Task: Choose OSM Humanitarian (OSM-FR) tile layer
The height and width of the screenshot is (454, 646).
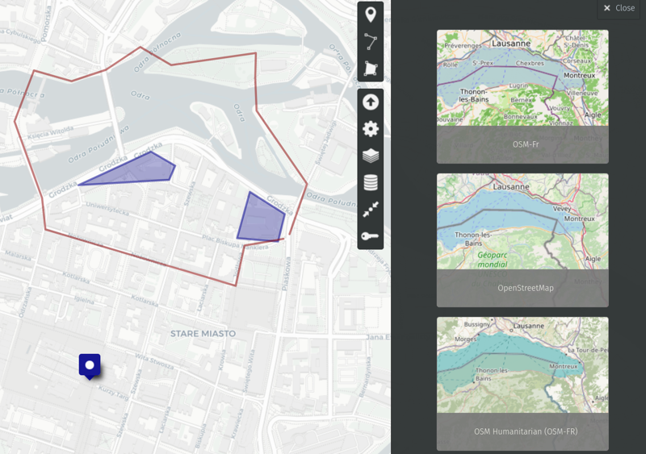Action: pos(522,384)
